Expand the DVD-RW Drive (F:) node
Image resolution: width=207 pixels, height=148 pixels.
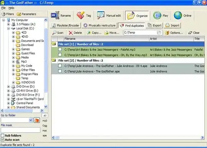point(8,95)
